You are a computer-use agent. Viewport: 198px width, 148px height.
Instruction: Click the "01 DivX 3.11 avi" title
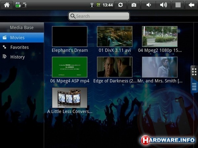click(115, 50)
